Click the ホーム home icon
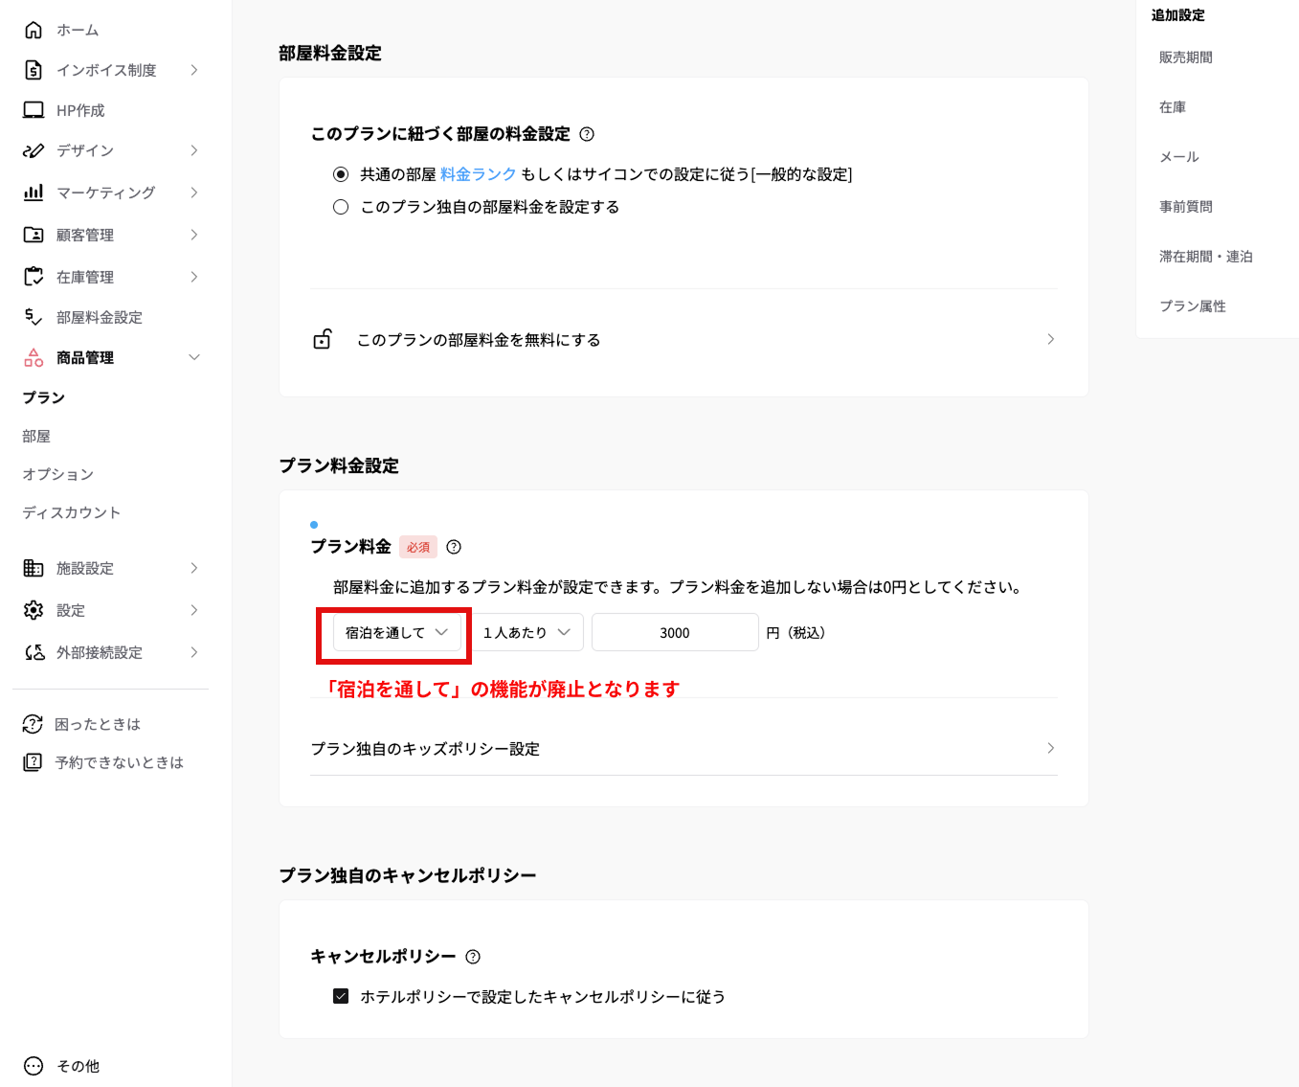 [34, 30]
